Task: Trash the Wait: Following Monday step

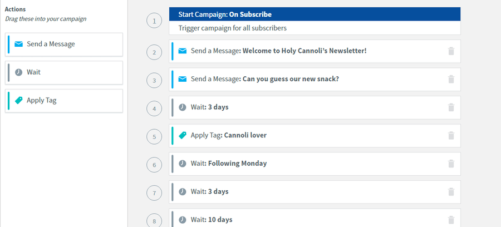Action: point(451,164)
